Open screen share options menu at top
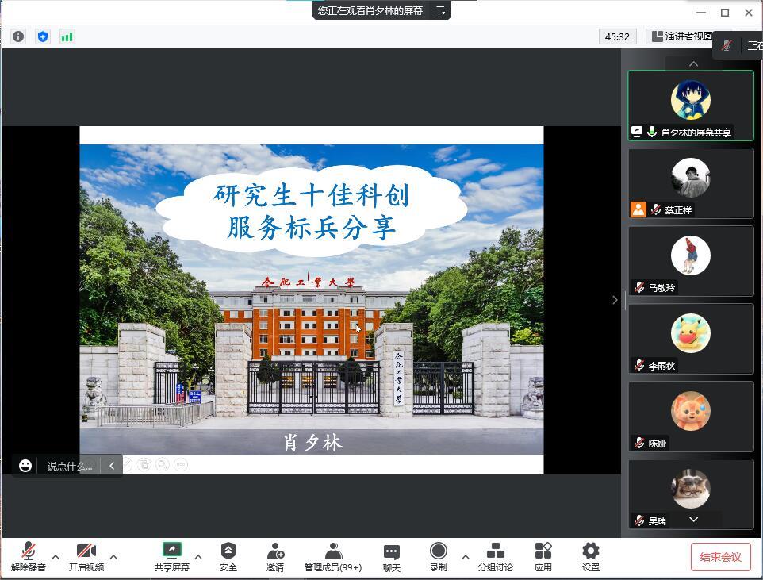 [441, 10]
